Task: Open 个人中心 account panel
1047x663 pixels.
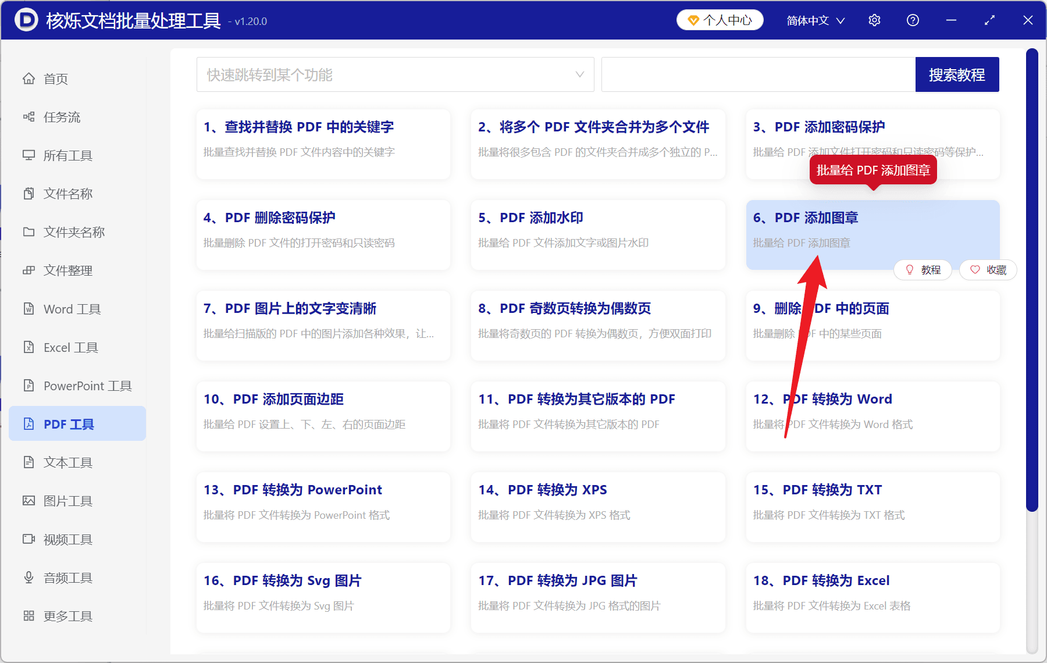Action: (720, 19)
